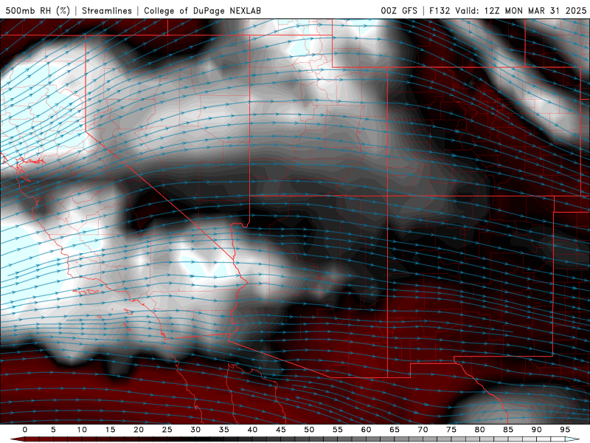Click the "00Z GFS" model run label
This screenshot has height=443, width=590.
coord(399,10)
